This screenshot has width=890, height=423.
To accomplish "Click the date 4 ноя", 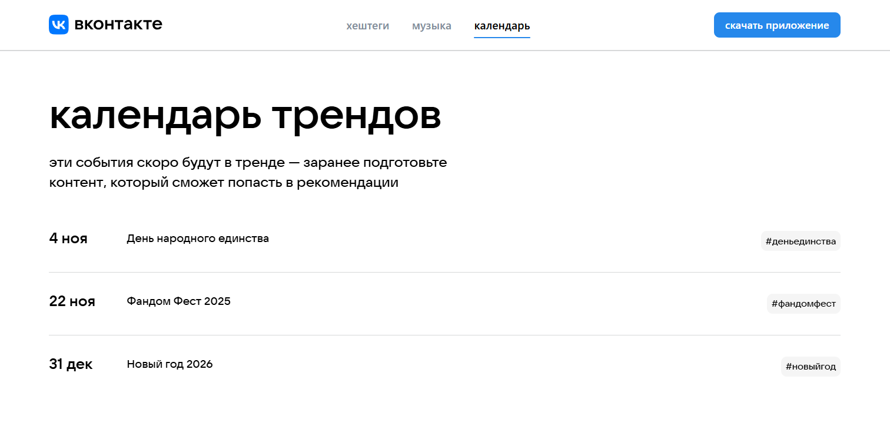I will tap(68, 239).
